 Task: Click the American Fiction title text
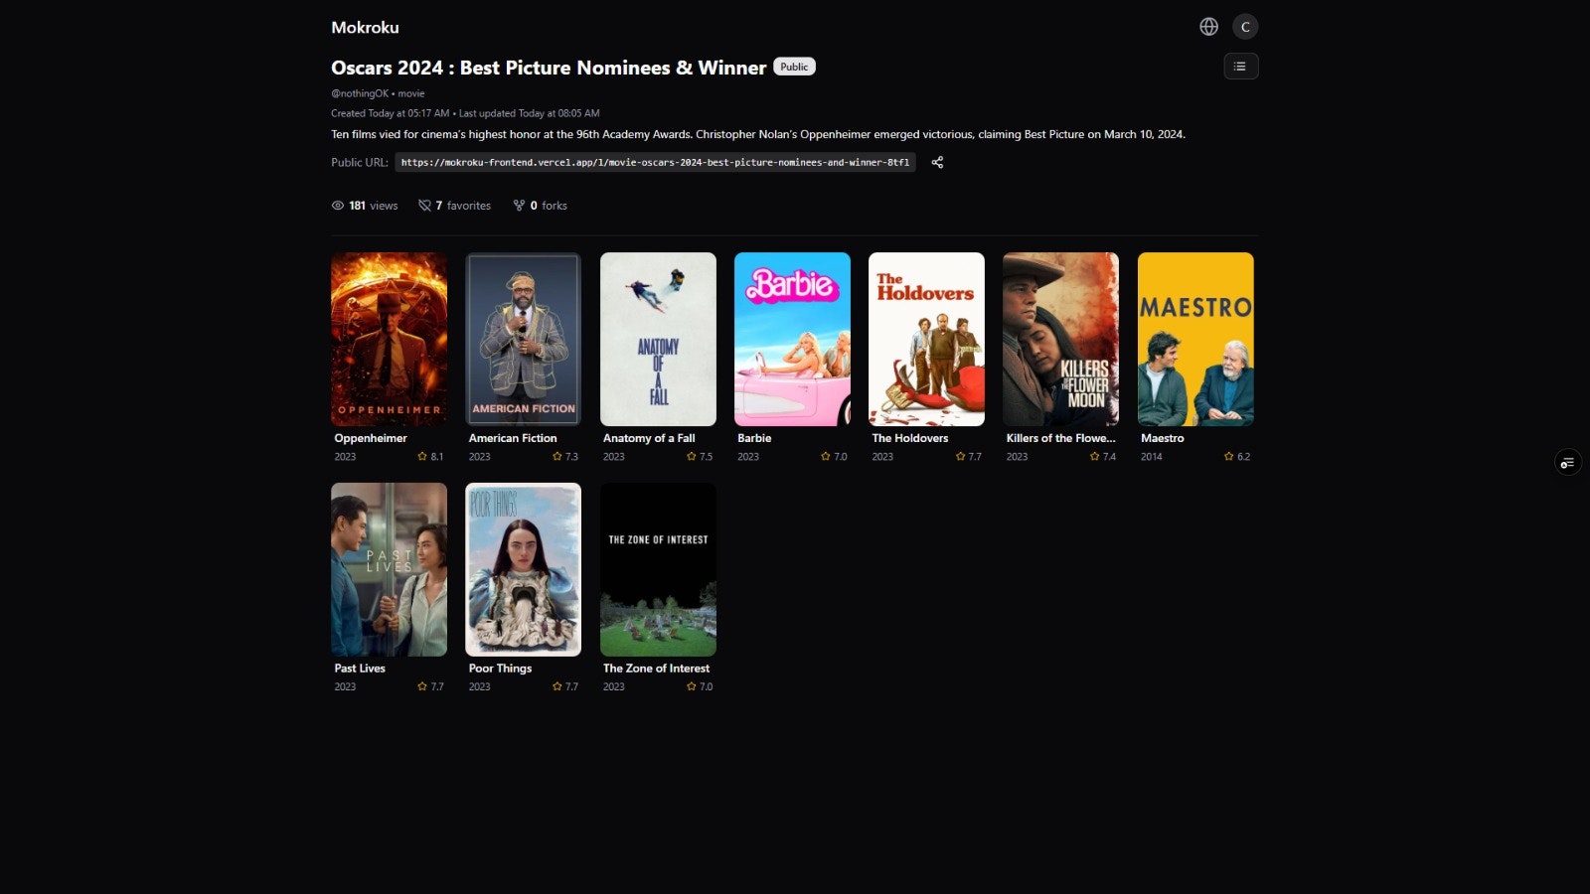click(513, 438)
